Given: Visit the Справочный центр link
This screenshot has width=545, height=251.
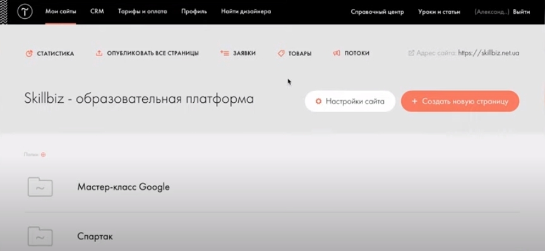Looking at the screenshot, I should pos(378,12).
